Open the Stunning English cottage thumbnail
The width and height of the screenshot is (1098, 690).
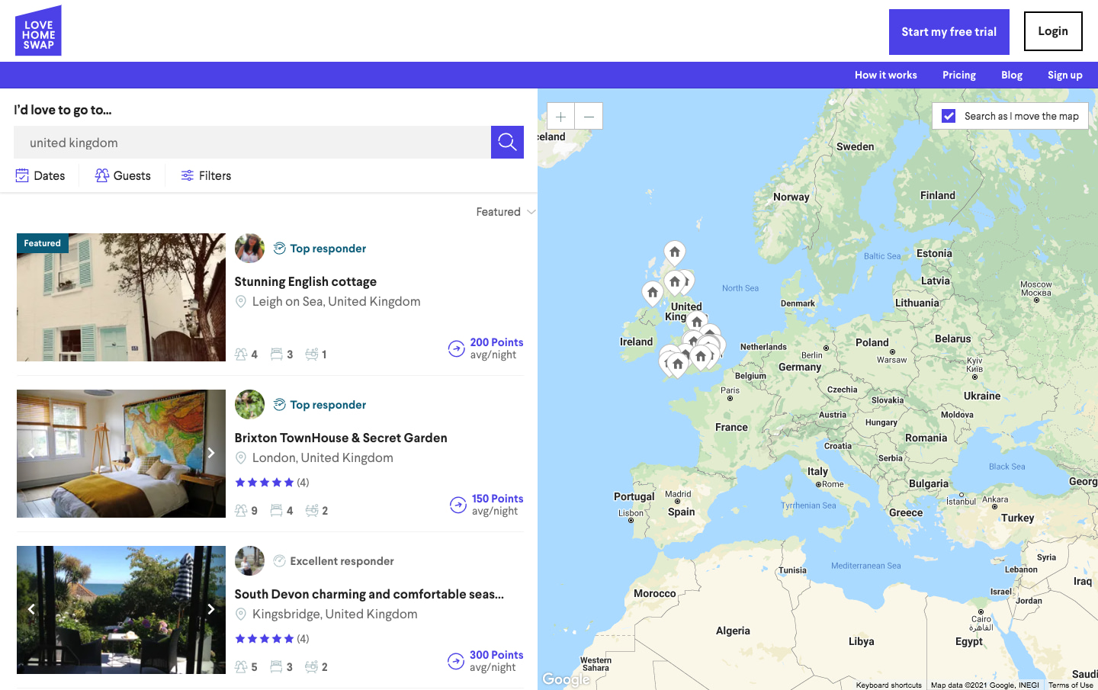click(121, 297)
